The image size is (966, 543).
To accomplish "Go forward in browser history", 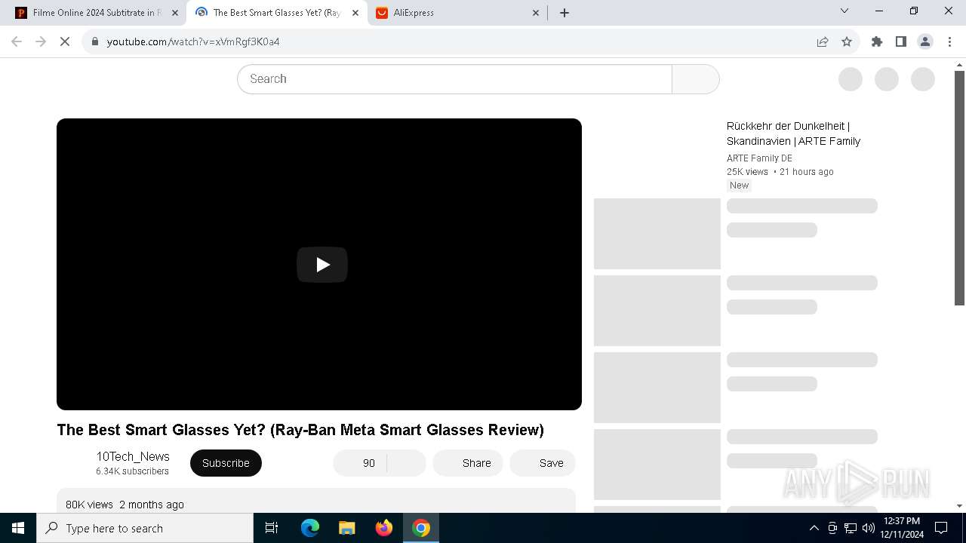I will click(41, 41).
